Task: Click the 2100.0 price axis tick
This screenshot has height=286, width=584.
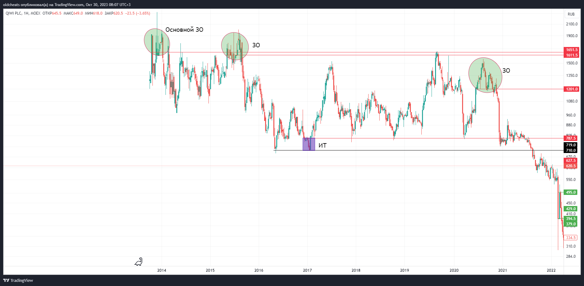Action: [572, 24]
